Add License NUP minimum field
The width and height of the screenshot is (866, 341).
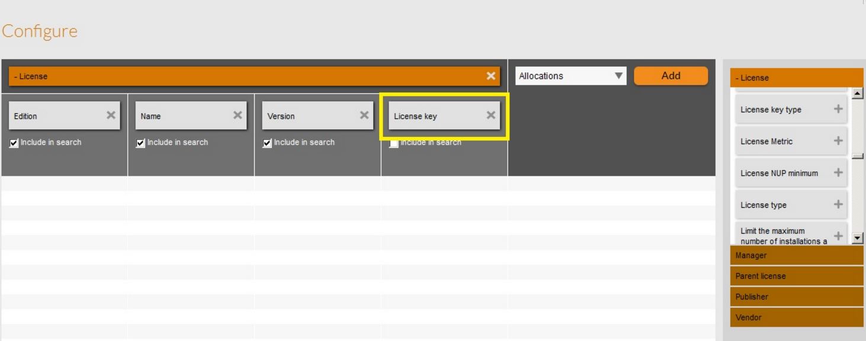pyautogui.click(x=838, y=173)
